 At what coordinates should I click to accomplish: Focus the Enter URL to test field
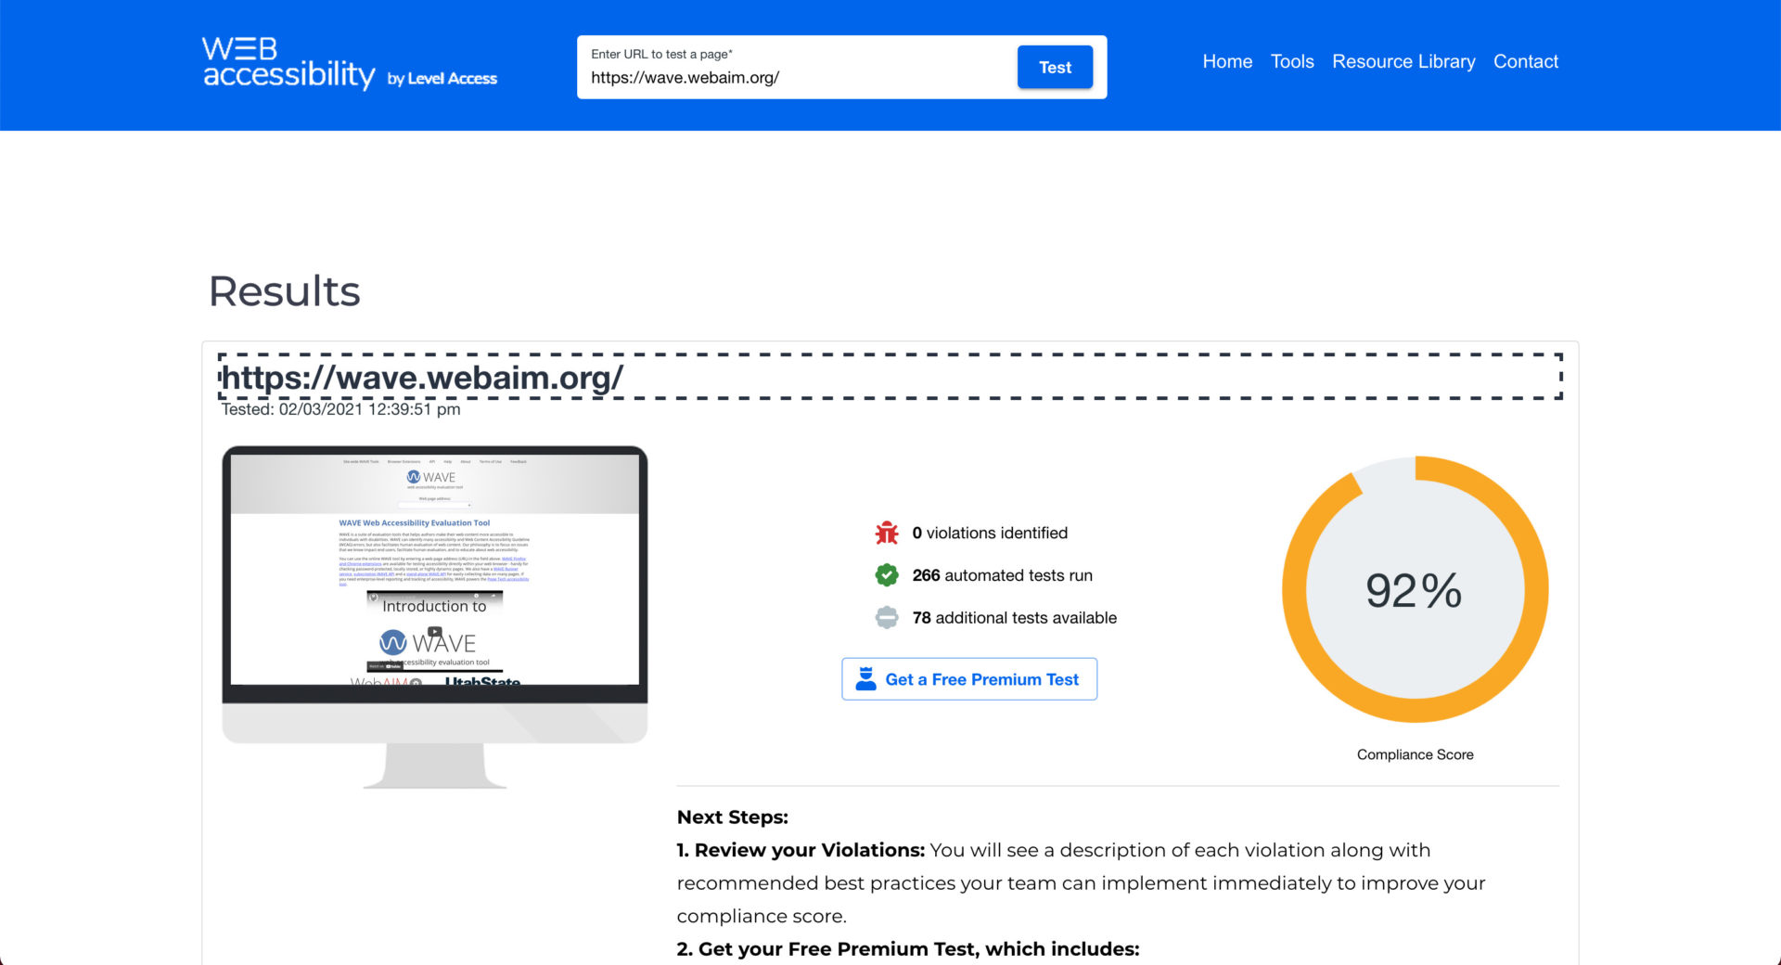coord(798,78)
